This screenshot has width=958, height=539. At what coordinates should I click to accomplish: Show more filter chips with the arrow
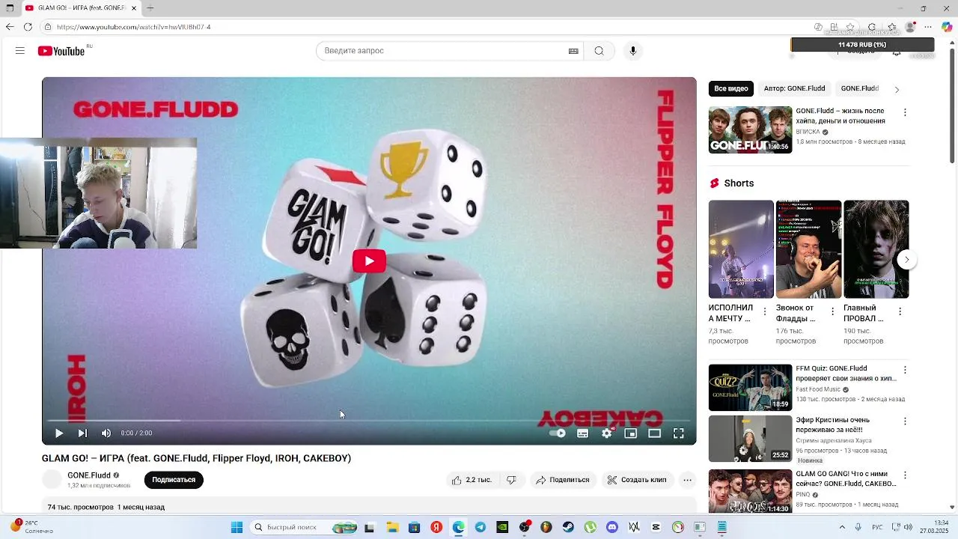(897, 89)
